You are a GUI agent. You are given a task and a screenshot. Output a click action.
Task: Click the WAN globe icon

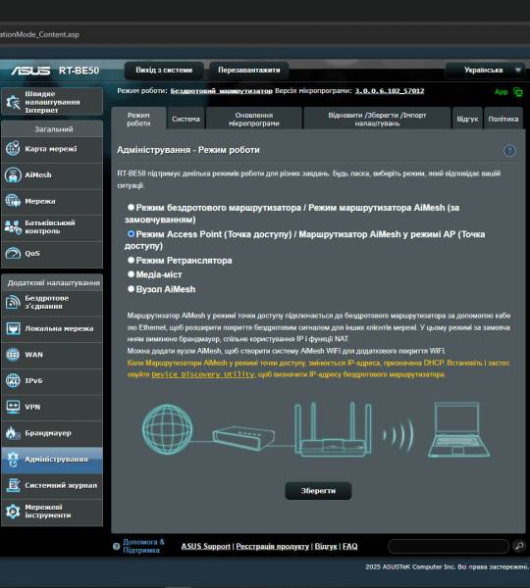(13, 355)
